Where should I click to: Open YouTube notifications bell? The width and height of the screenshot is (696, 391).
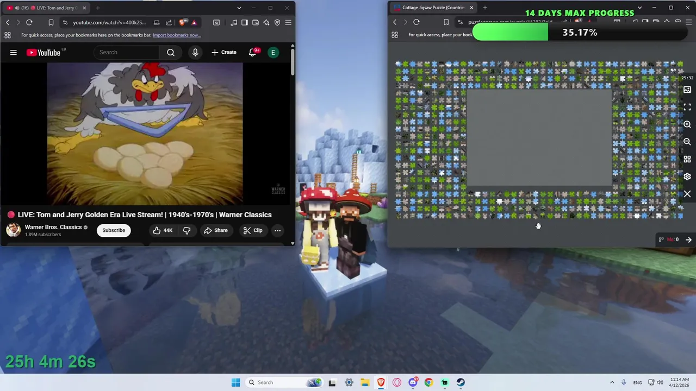(x=253, y=52)
